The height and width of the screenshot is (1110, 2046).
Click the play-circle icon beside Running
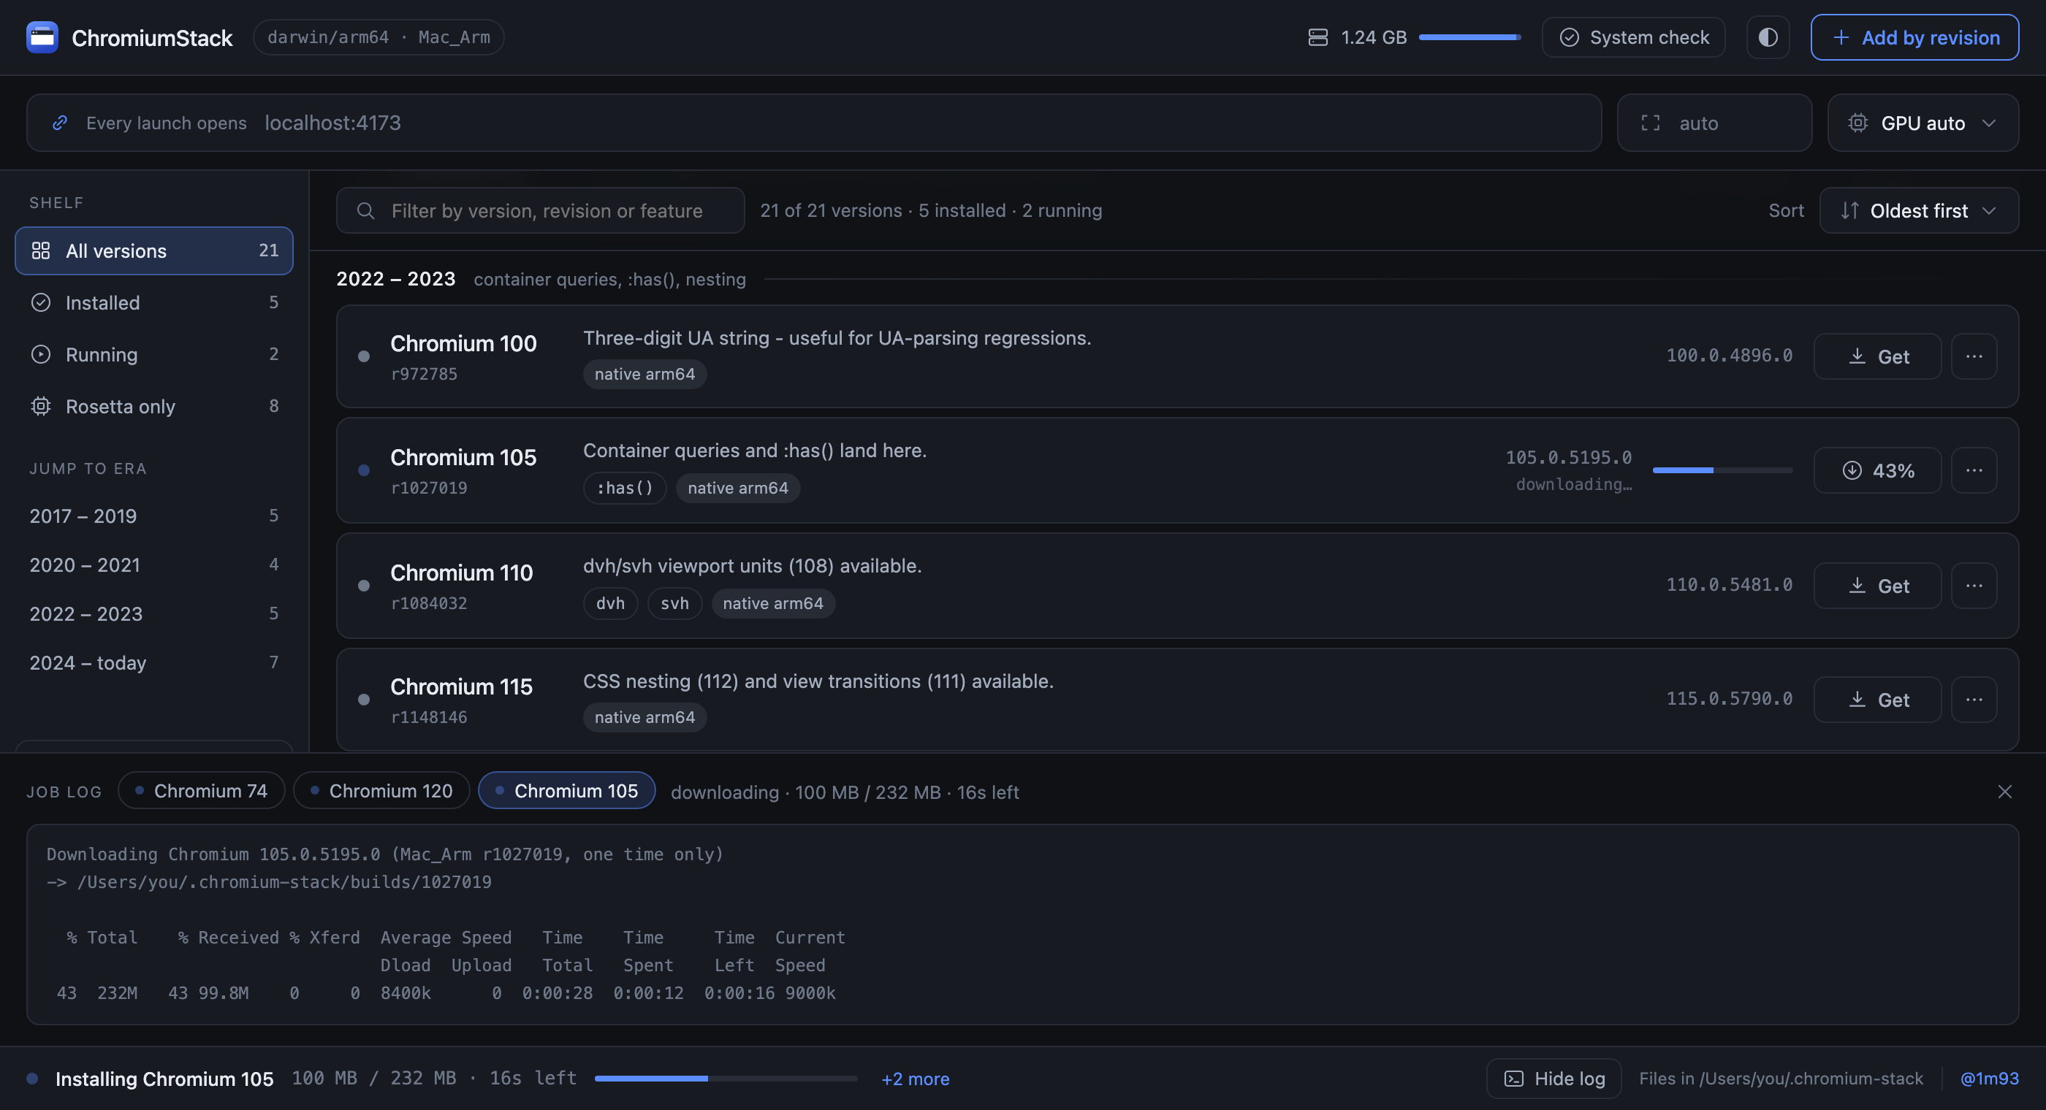point(40,354)
